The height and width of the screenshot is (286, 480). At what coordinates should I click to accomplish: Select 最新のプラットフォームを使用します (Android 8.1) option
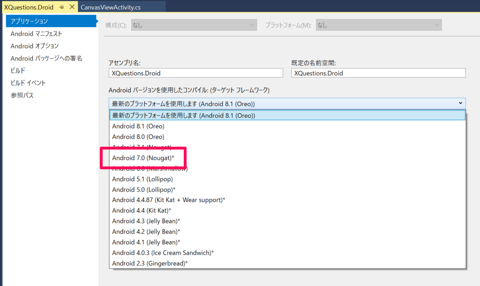tap(287, 115)
